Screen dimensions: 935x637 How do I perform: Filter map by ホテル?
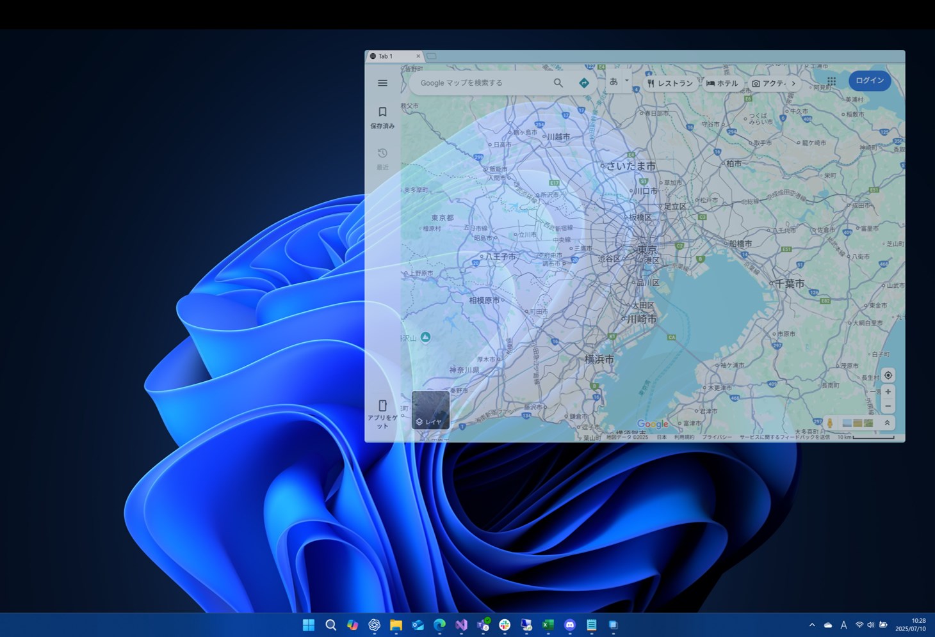[x=722, y=83]
